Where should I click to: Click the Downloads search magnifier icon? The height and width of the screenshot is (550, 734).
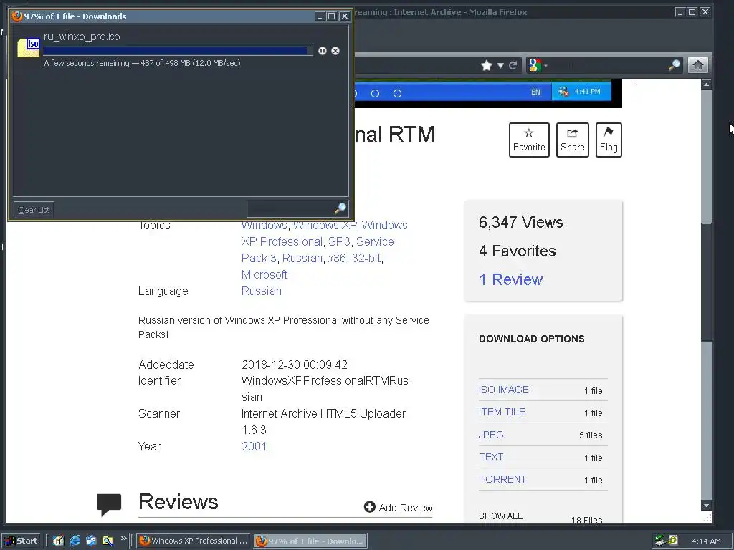[x=340, y=208]
